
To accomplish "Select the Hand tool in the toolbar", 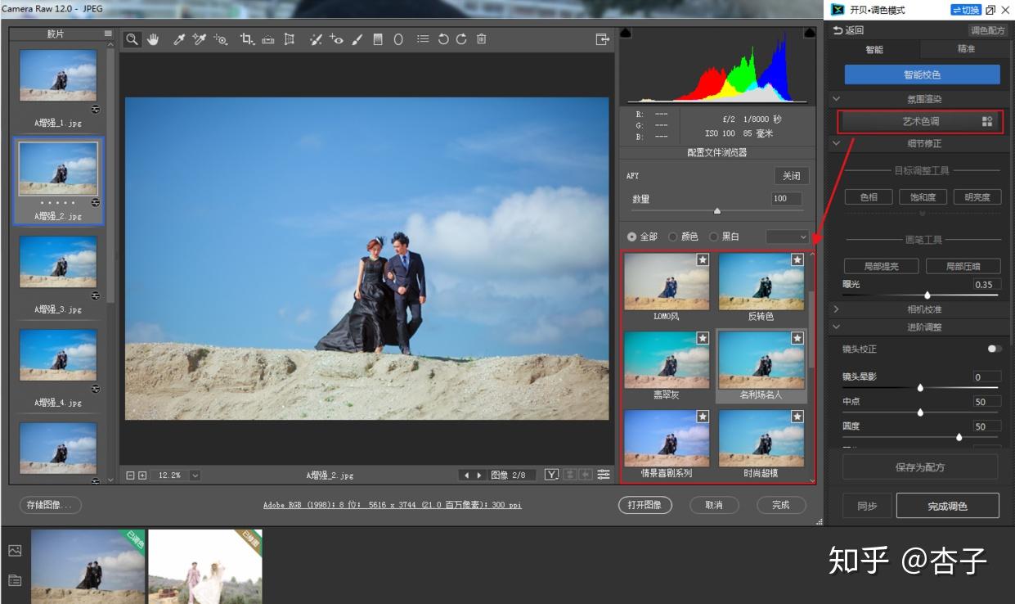I will [153, 39].
